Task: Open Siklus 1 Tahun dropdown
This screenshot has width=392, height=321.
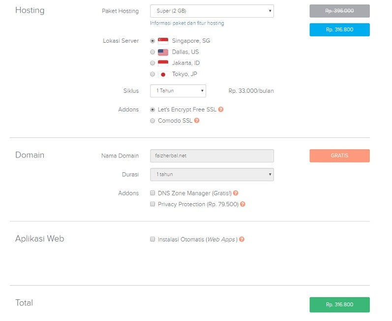Action: point(178,91)
